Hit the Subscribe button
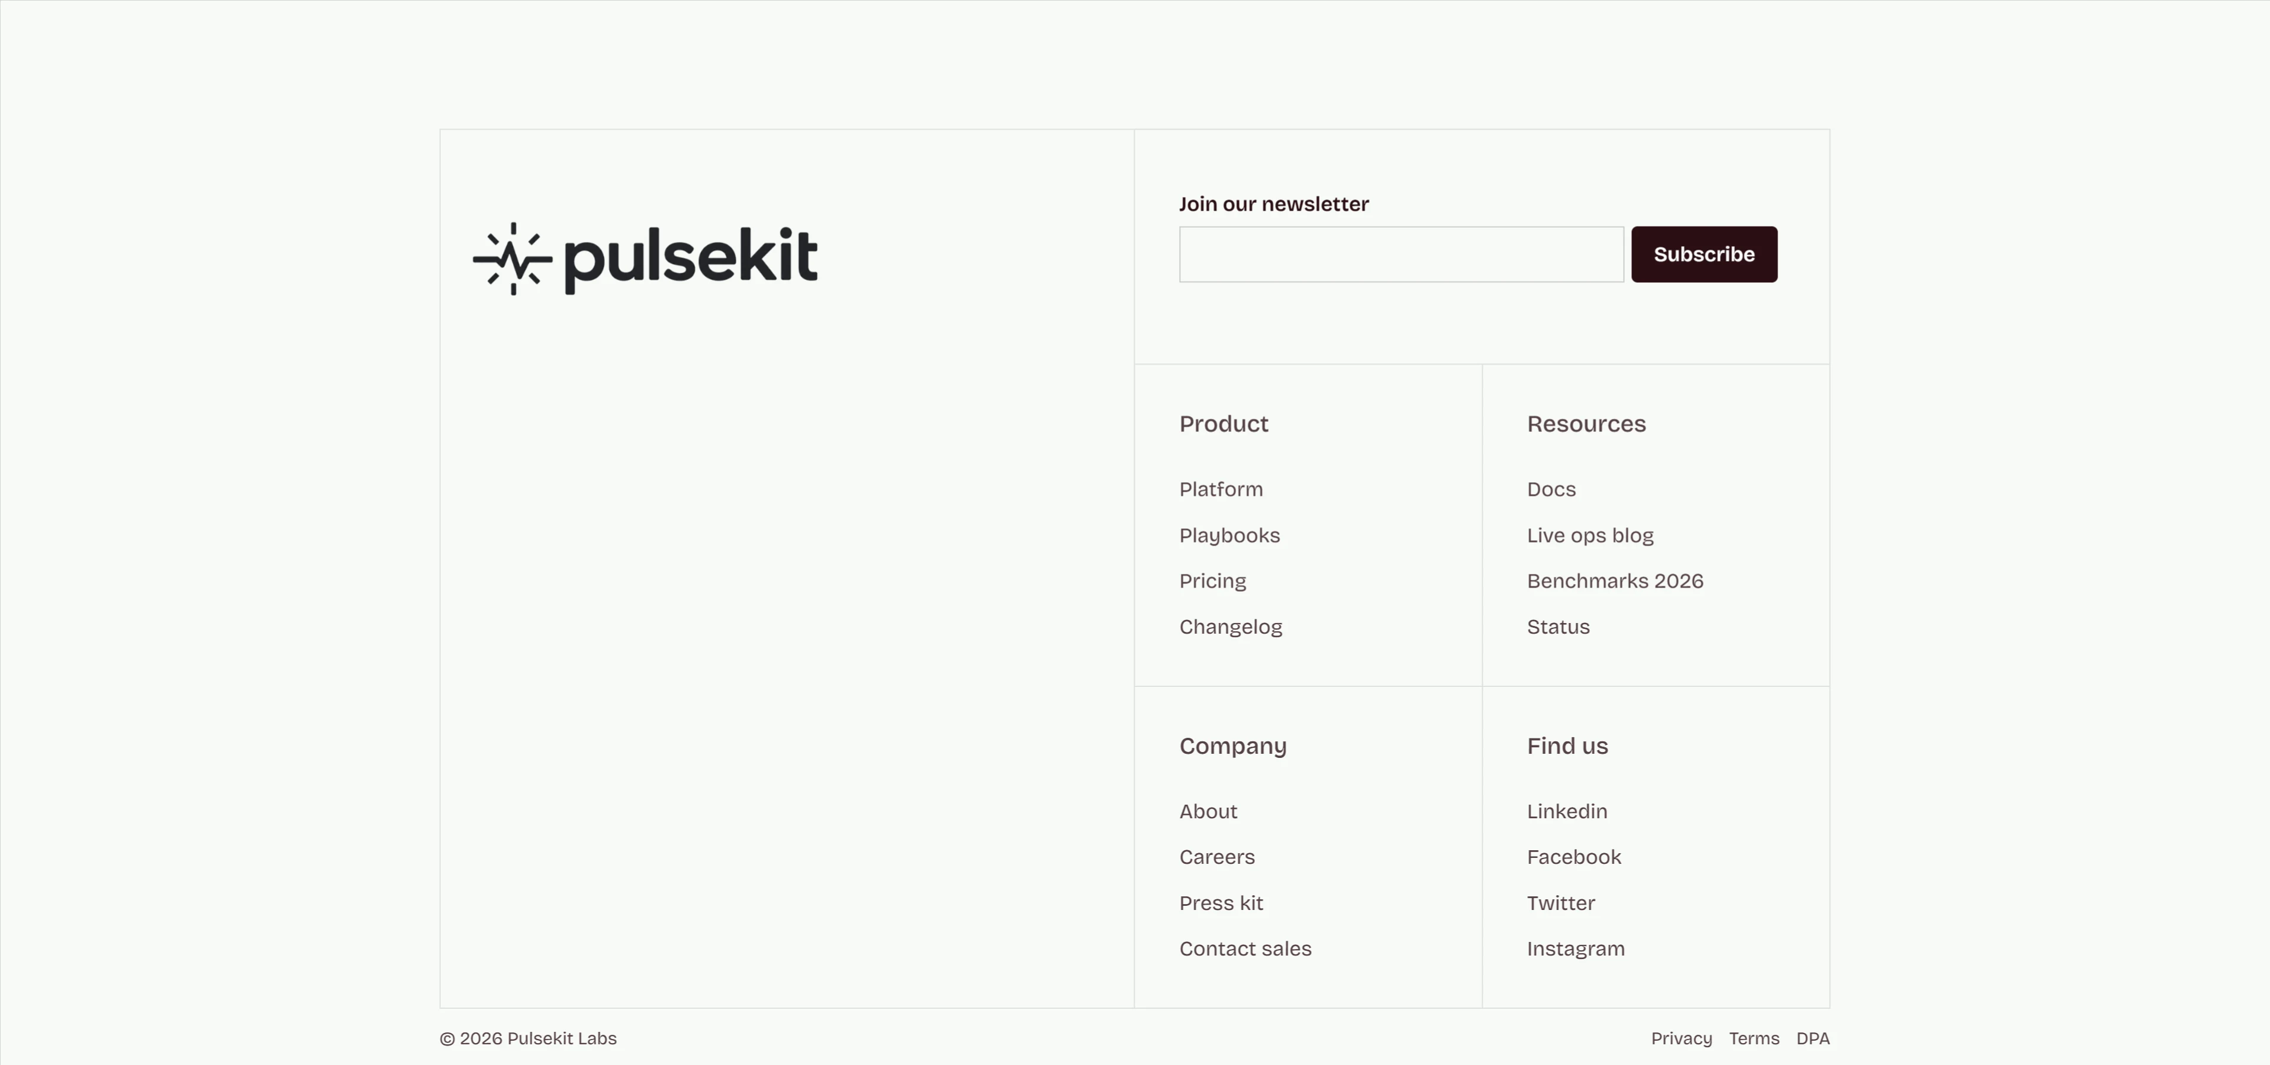 (1704, 254)
